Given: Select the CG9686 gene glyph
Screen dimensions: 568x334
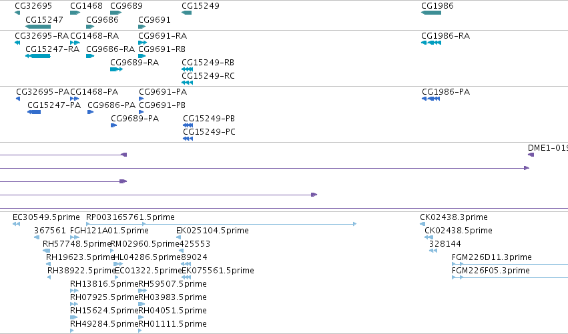Looking at the screenshot, I should click(x=90, y=27).
